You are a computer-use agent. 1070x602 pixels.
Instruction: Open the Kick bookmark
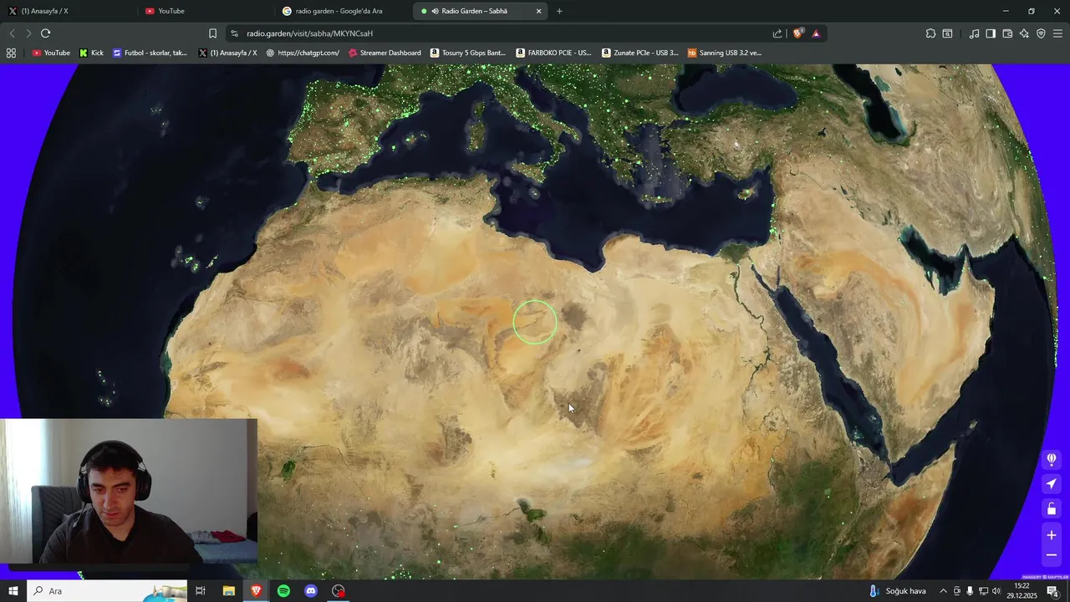91,53
